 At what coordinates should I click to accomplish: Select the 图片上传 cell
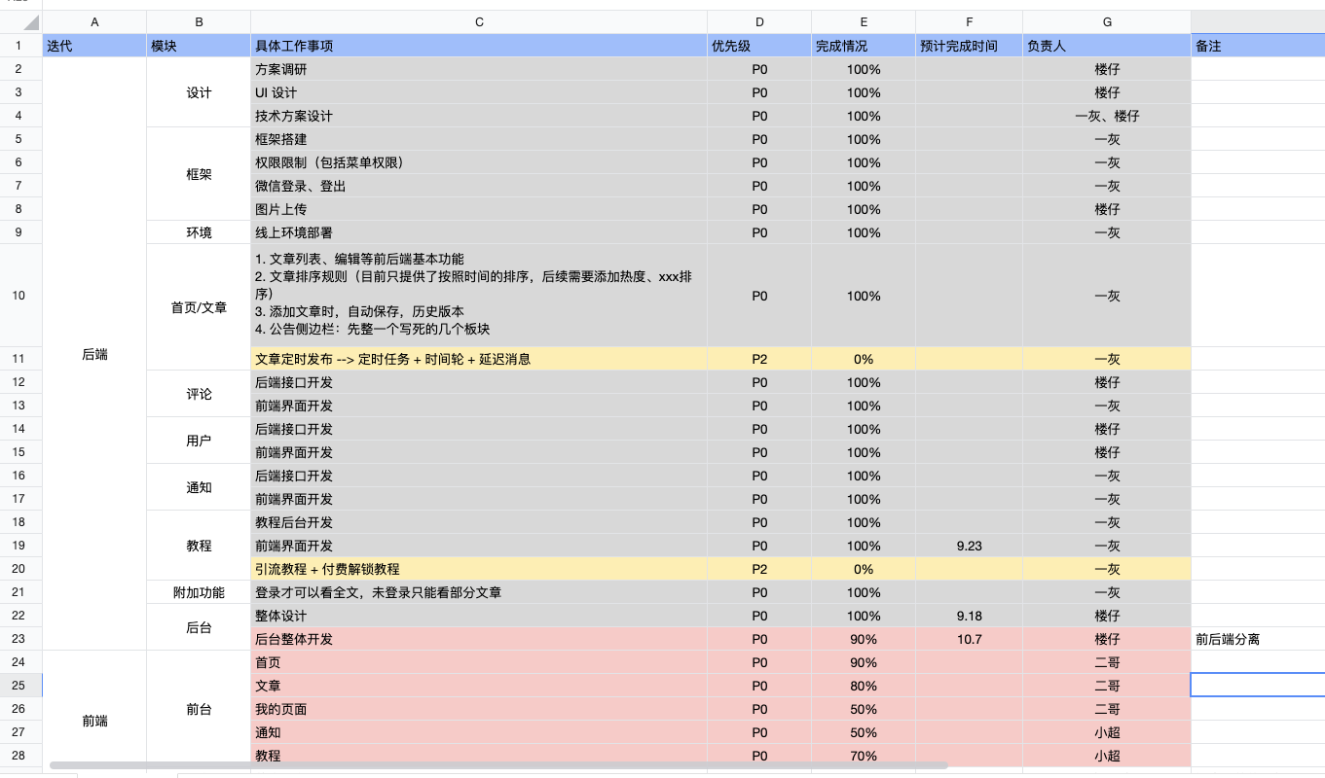(x=479, y=209)
